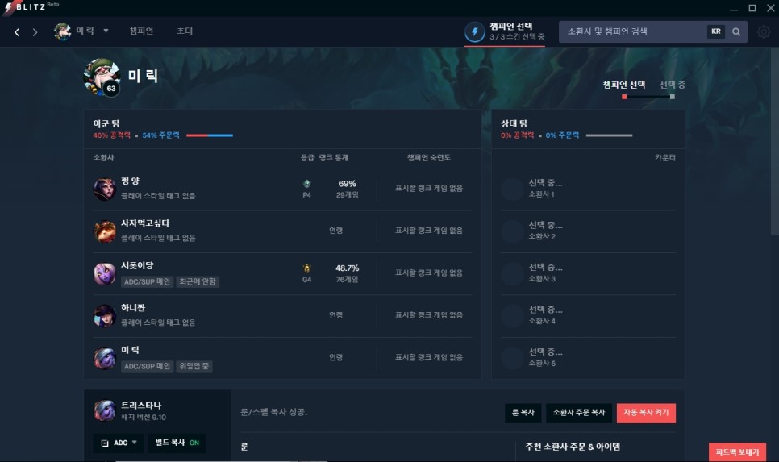Click the 패치 버전 9.10 text
This screenshot has height=462, width=779.
(x=144, y=418)
